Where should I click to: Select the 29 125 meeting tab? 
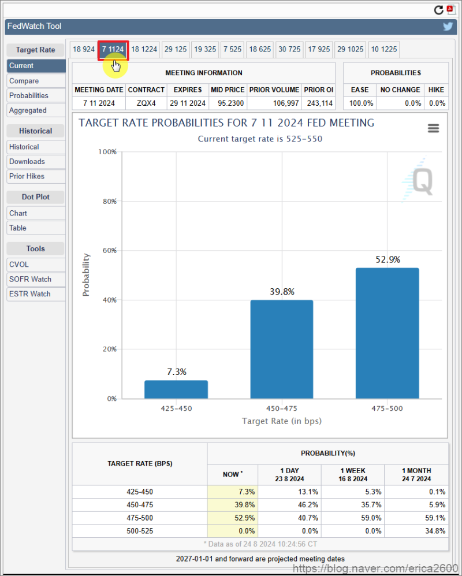(x=176, y=49)
